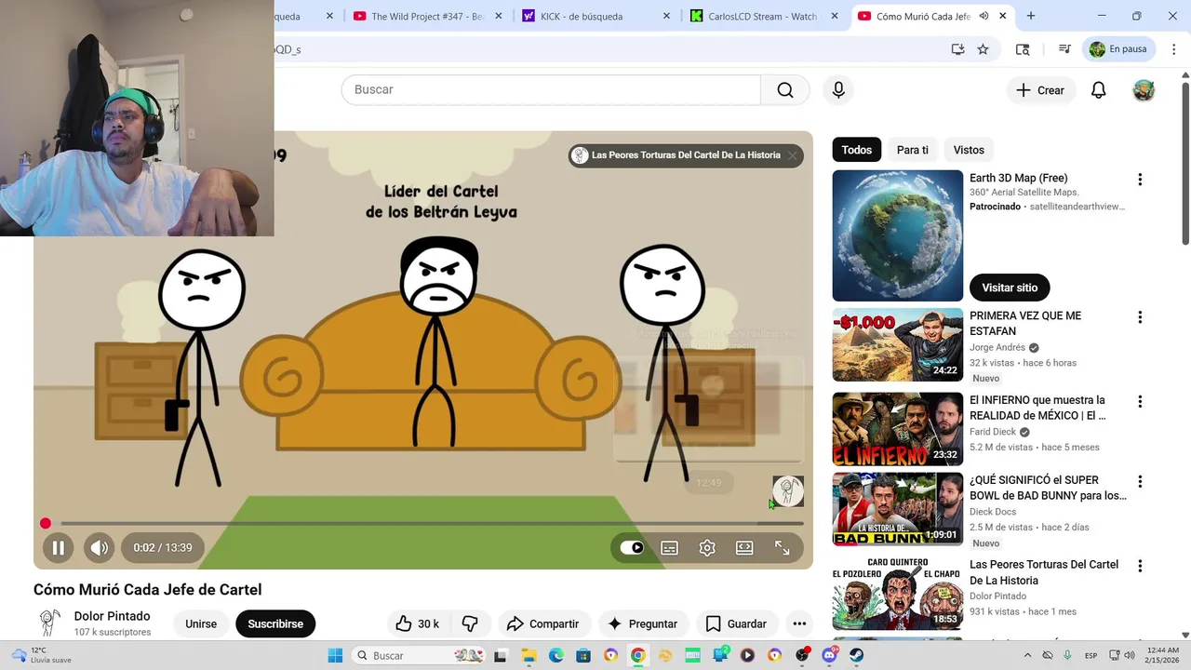Open the notifications bell

pos(1099,90)
